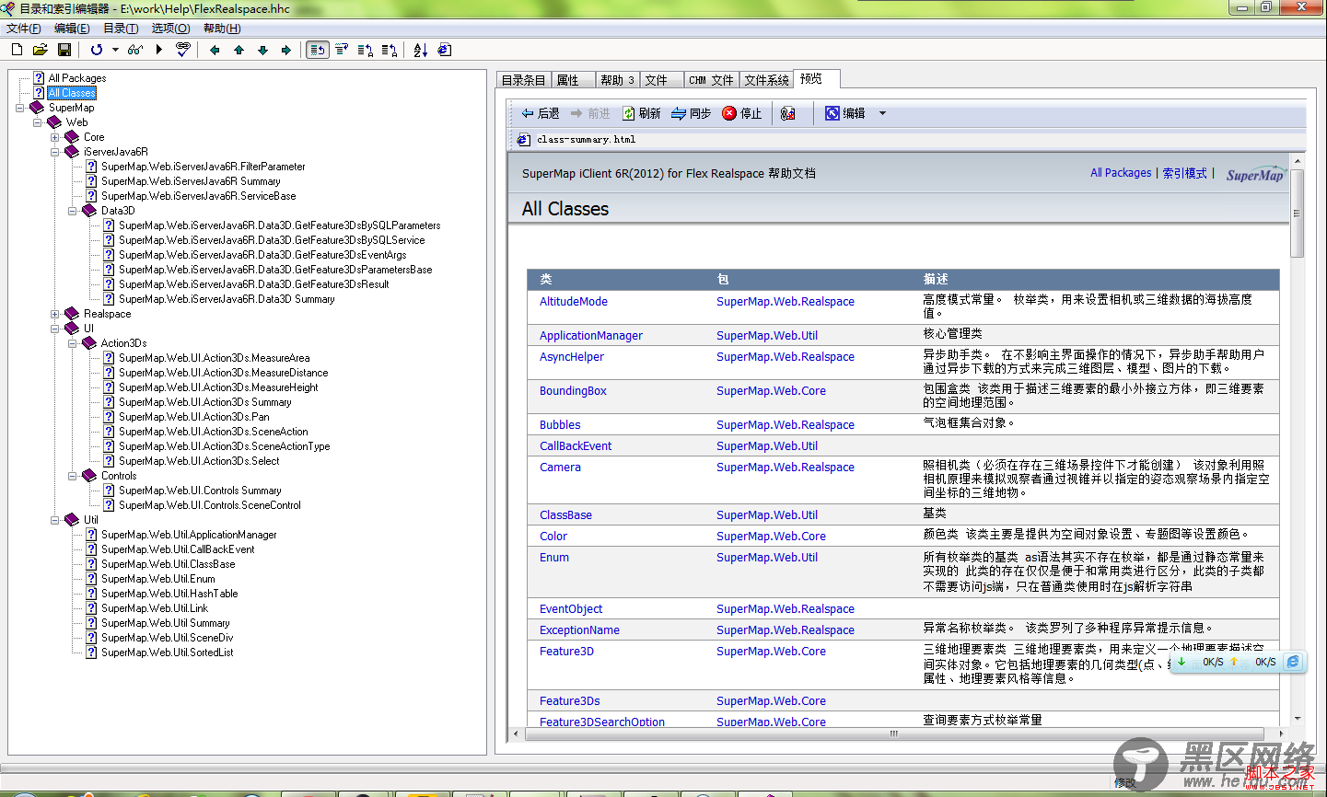Open the 选项(O) menu
The height and width of the screenshot is (797, 1327).
coord(170,29)
